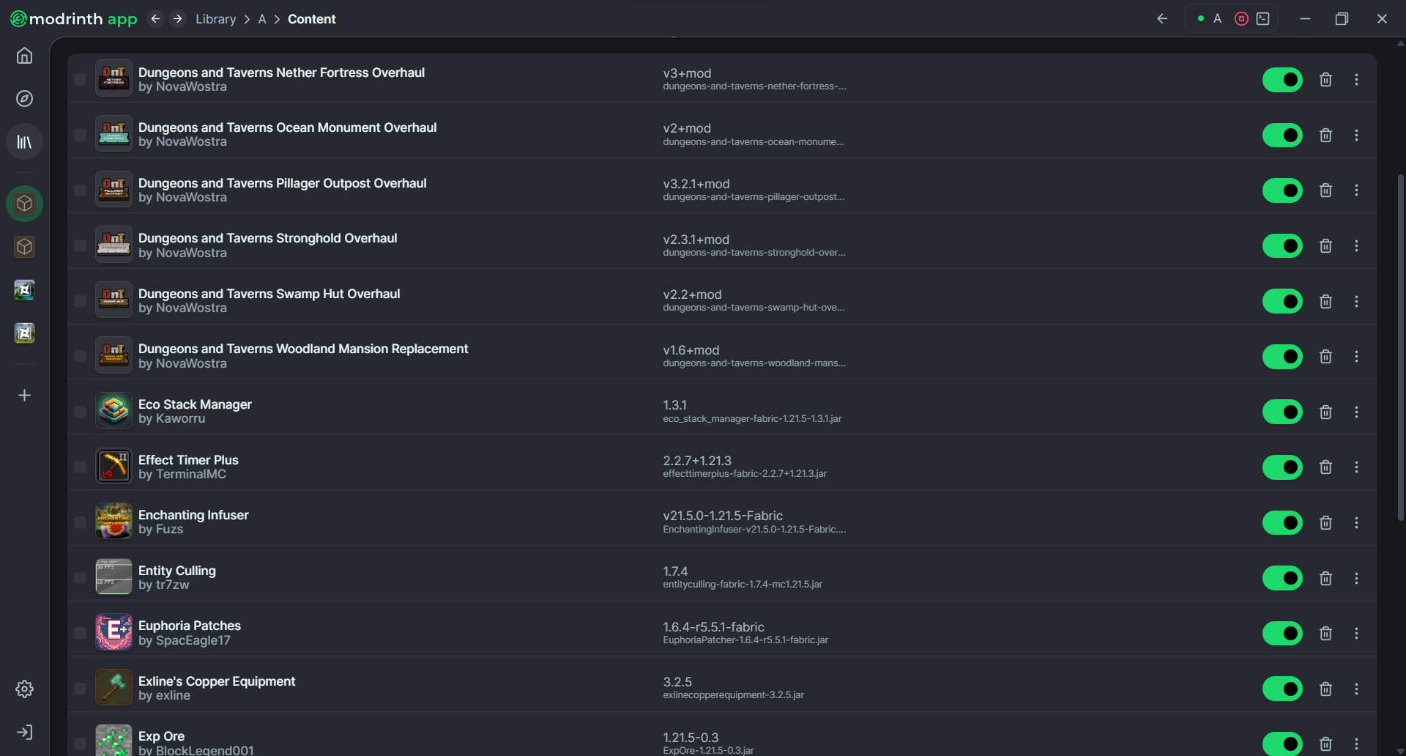Create new instance with plus icon
1406x756 pixels.
[x=24, y=396]
